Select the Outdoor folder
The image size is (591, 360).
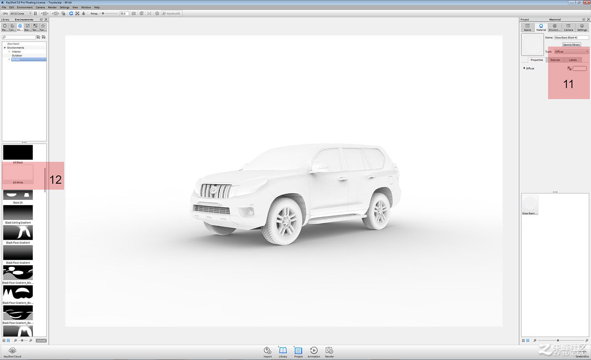(x=17, y=55)
